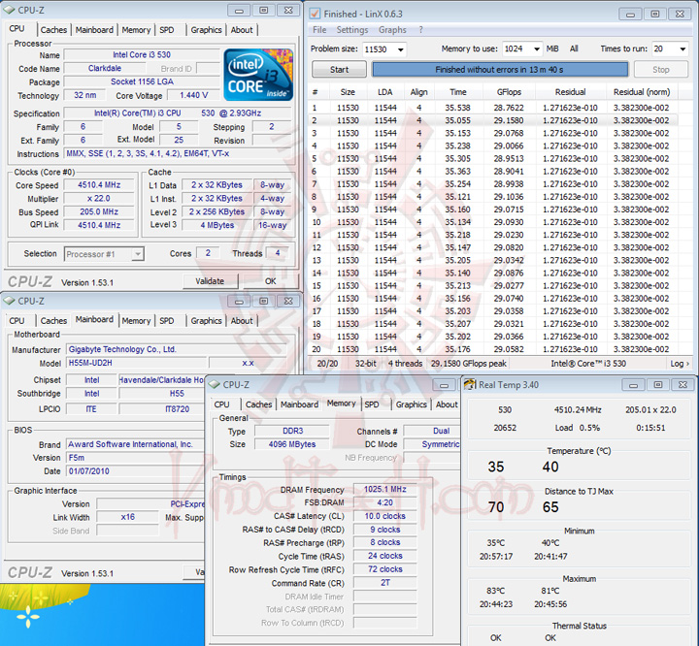Image resolution: width=699 pixels, height=646 pixels.
Task: Click Real Temp maximum temperature 83°C
Action: coord(496,591)
